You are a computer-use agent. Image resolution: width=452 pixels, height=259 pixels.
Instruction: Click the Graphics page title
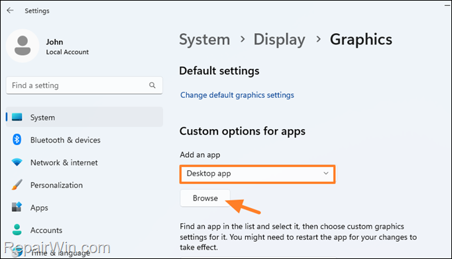(361, 40)
